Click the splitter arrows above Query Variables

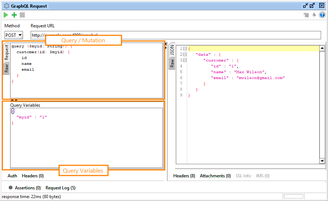(x=14, y=100)
